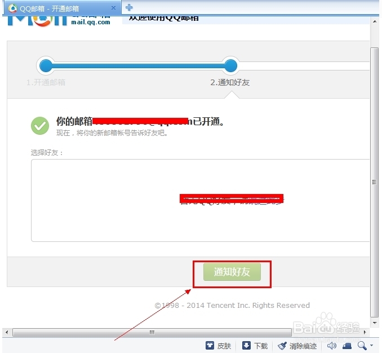Click the mail.qq.com text under logo
The height and width of the screenshot is (353, 382).
(91, 22)
